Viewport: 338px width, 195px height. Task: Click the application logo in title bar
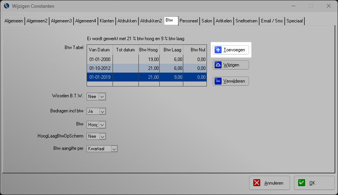[6, 6]
